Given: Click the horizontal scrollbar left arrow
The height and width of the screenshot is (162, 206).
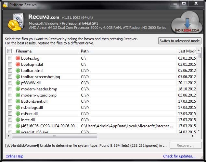Looking at the screenshot, I should [8, 136].
